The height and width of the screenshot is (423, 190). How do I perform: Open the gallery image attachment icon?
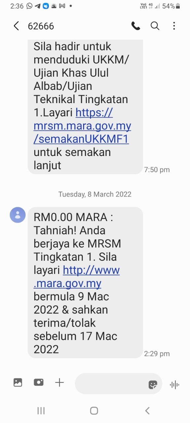click(x=18, y=383)
